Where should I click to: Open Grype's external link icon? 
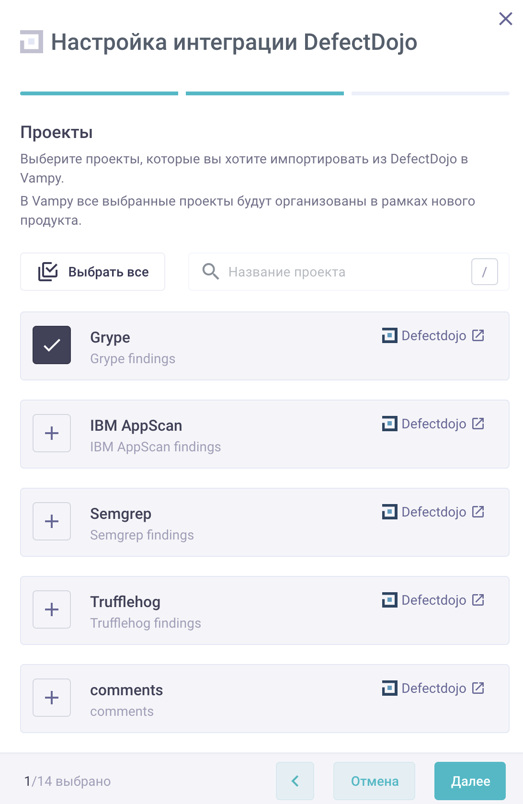tap(478, 335)
